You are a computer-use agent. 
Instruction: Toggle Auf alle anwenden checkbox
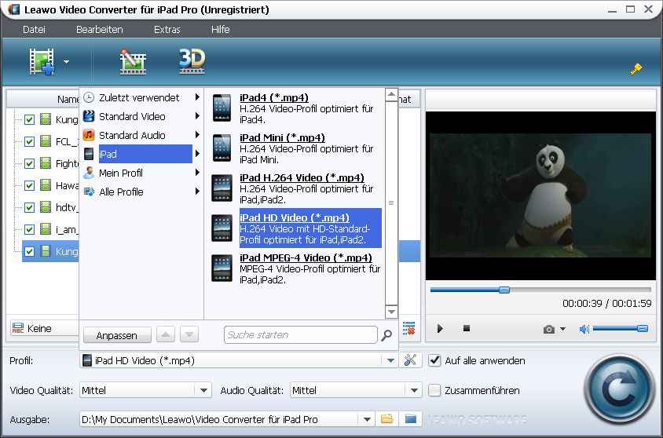coord(434,360)
